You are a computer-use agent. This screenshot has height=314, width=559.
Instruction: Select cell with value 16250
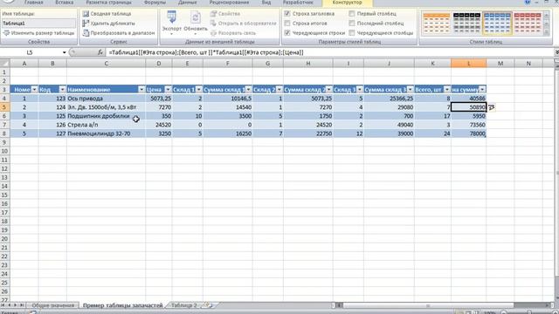[x=228, y=133]
